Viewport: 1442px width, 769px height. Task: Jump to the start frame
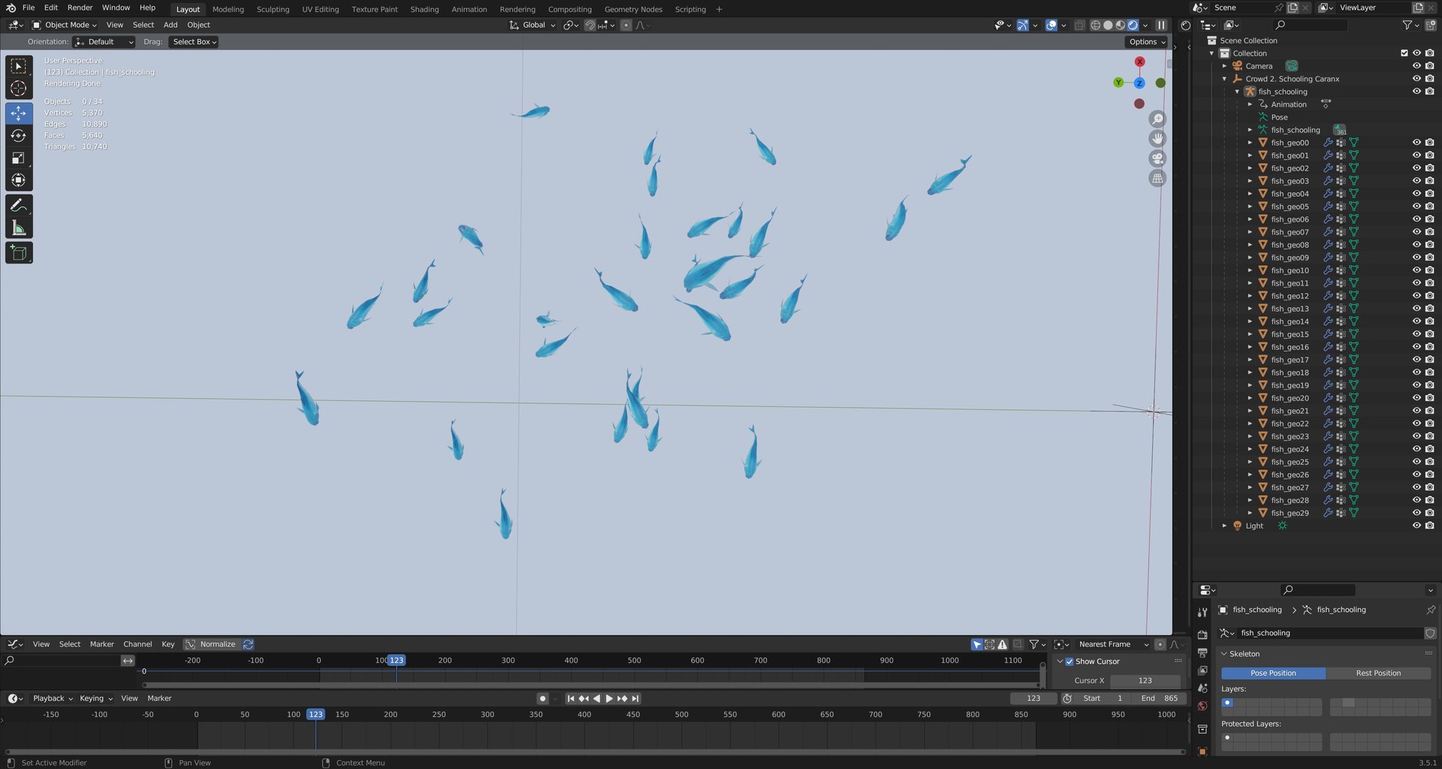pos(570,698)
